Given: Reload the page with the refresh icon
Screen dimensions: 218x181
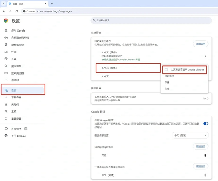Looking at the screenshot, I should pos(17,11).
